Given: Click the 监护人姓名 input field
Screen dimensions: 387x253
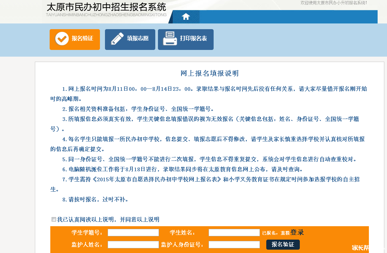Looking at the screenshot, I should pos(133,245).
